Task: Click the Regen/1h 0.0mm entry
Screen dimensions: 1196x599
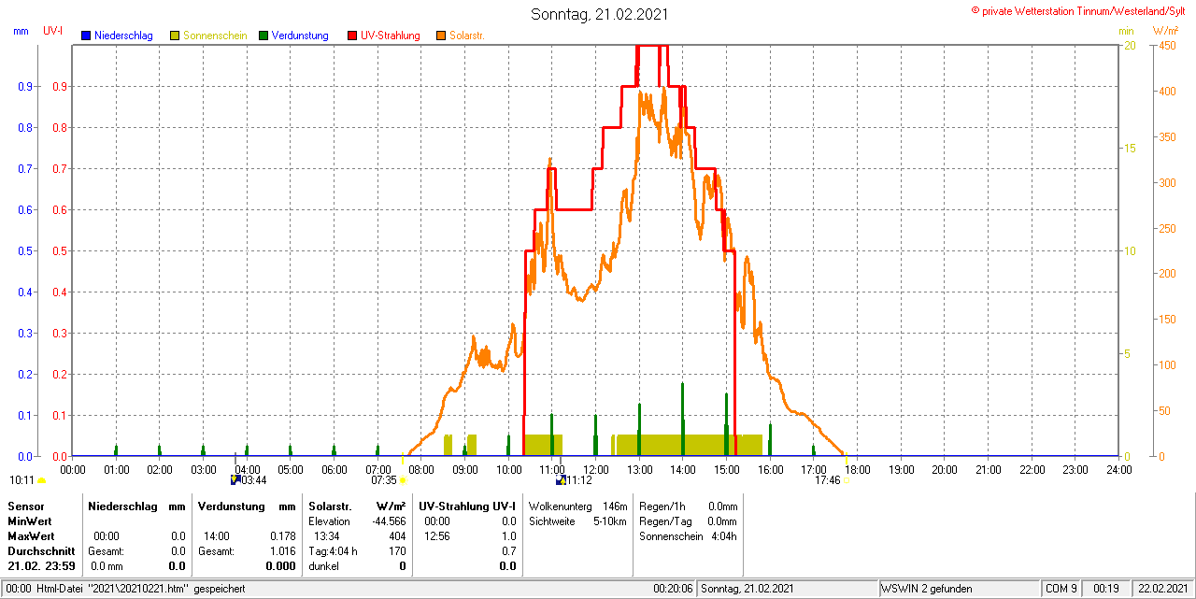Action: [688, 506]
